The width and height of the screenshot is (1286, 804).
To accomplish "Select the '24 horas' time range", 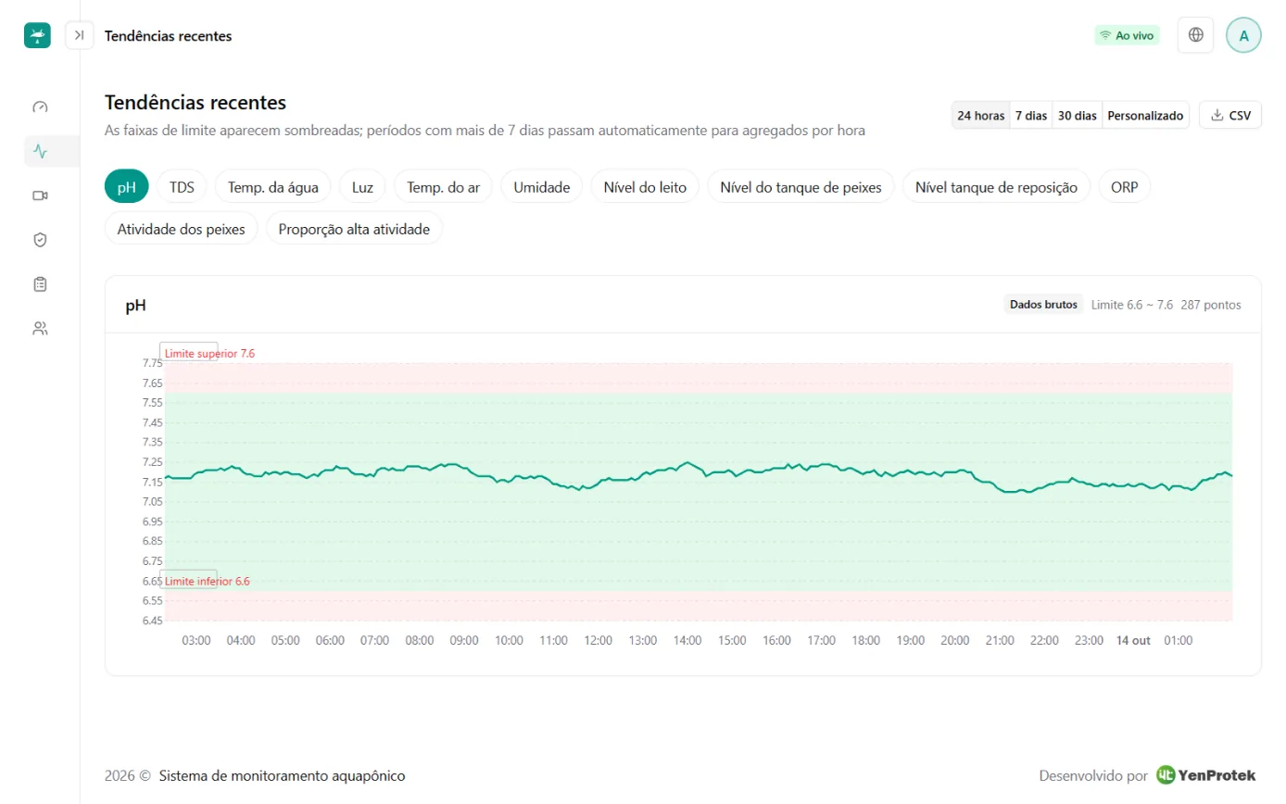I will [980, 116].
